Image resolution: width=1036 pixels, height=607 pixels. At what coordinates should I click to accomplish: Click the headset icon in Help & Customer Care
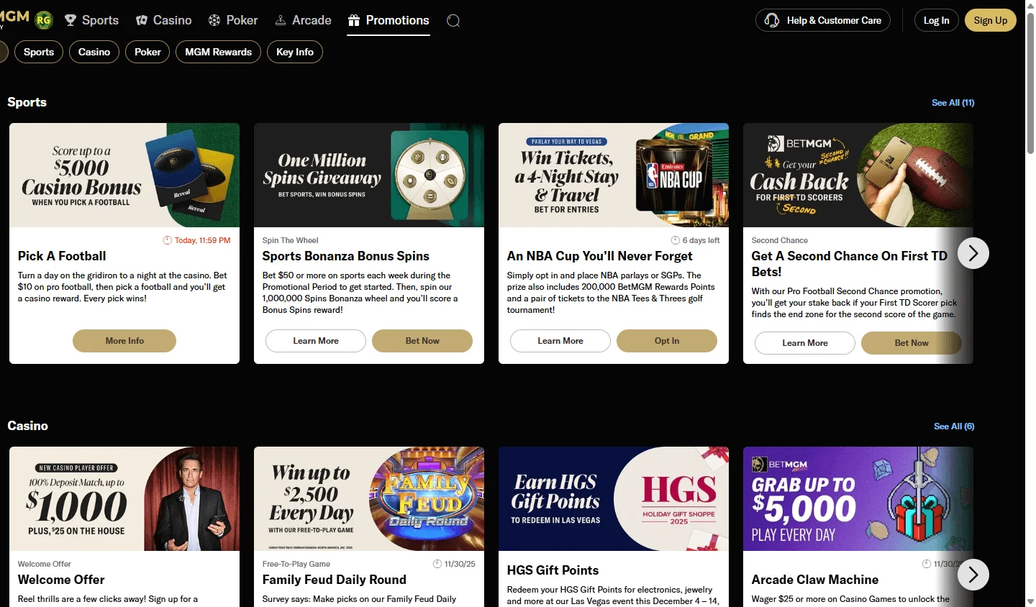pos(772,20)
